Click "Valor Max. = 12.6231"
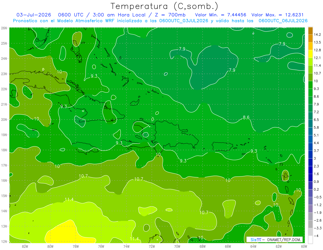 (x=278, y=15)
